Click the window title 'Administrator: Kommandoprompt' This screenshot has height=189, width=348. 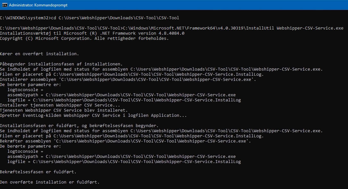(x=38, y=5)
